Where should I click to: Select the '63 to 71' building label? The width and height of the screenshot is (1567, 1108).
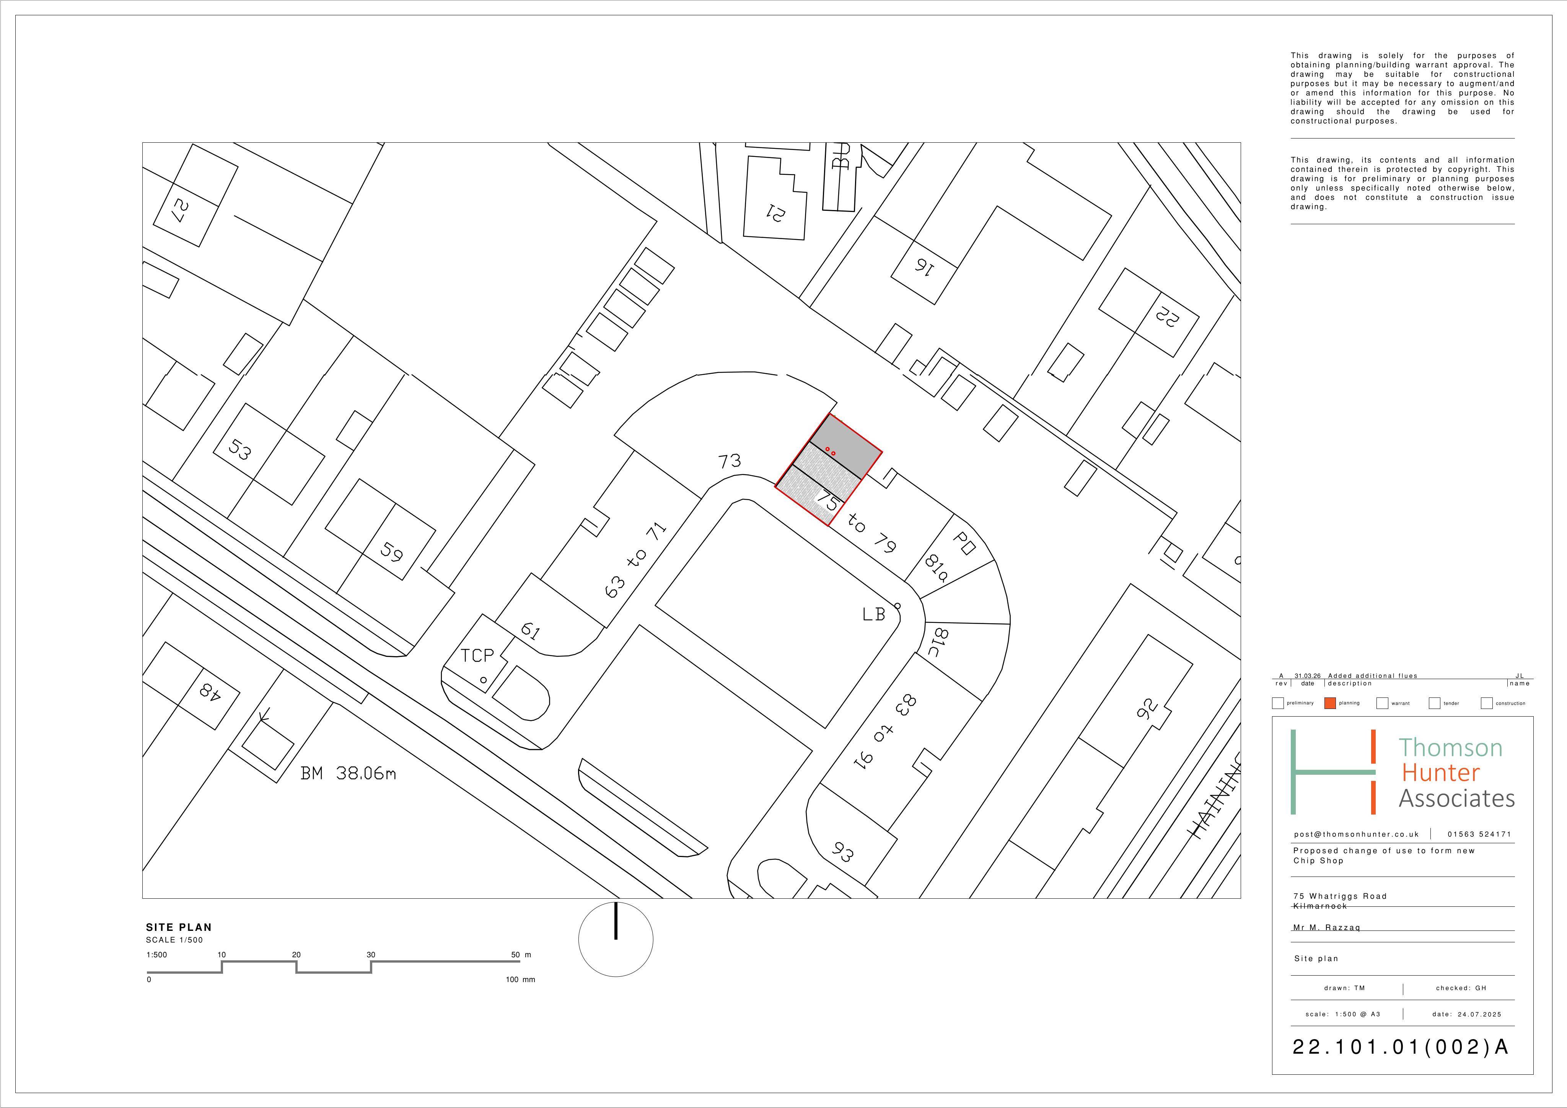click(635, 561)
